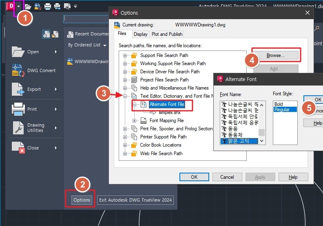
Task: Expand Working Support File Search Path node
Action: pos(125,64)
